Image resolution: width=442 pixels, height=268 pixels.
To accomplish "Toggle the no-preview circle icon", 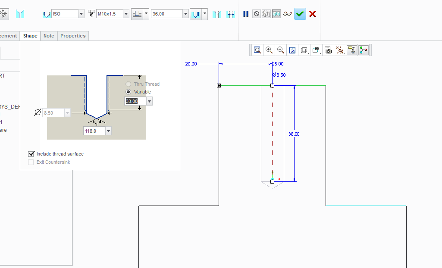I will 257,14.
